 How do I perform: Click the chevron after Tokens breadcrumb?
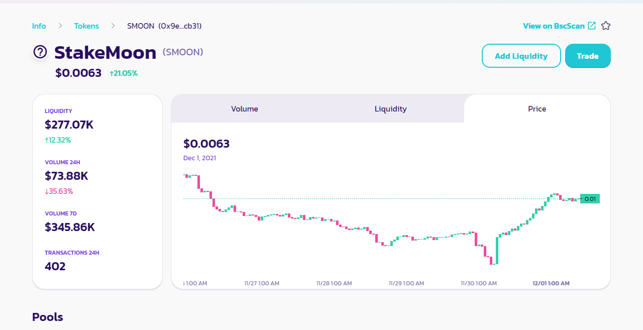(x=113, y=26)
